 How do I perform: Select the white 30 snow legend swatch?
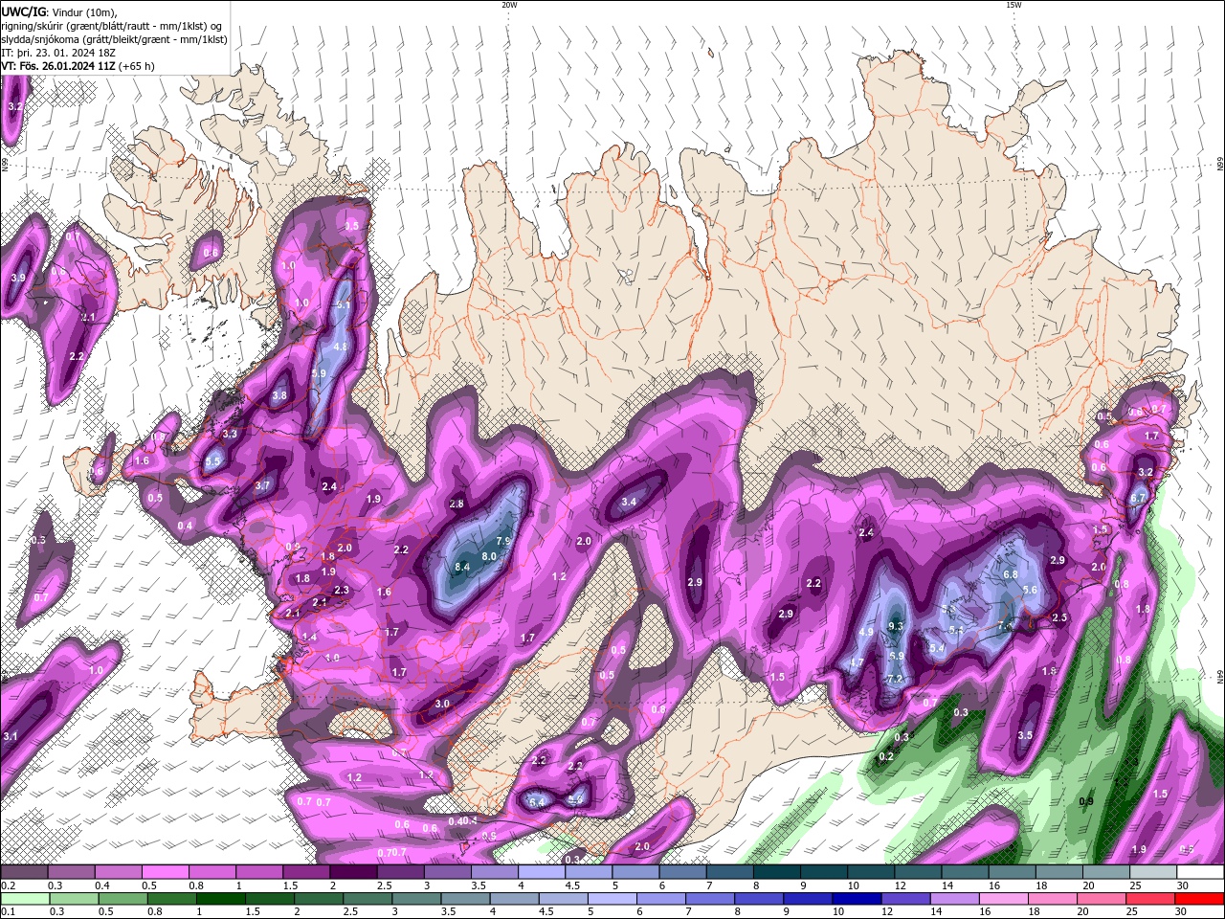point(1199,872)
